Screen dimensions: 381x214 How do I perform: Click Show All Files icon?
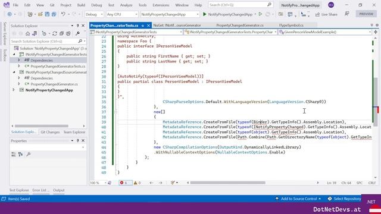[x=68, y=33]
